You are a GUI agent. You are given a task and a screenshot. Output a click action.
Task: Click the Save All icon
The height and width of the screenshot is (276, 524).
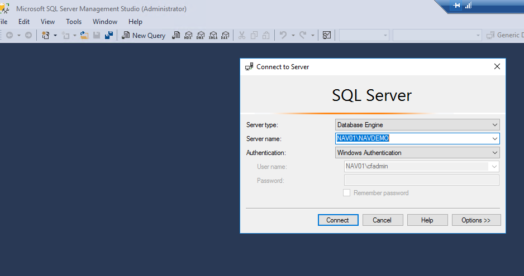point(109,35)
